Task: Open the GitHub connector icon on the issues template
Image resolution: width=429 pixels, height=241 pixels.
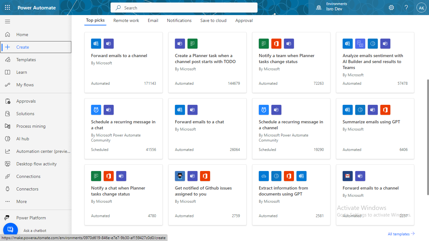Action: pyautogui.click(x=180, y=176)
